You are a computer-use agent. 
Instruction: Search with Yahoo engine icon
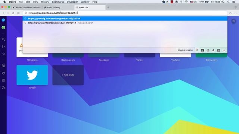coord(202,50)
